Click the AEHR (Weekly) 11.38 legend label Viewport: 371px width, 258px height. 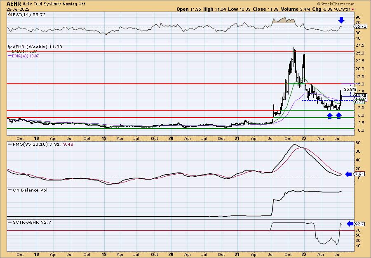[x=38, y=47]
